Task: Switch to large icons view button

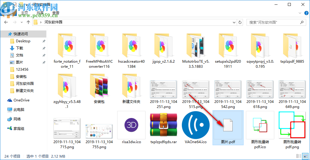Action: coord(306,156)
